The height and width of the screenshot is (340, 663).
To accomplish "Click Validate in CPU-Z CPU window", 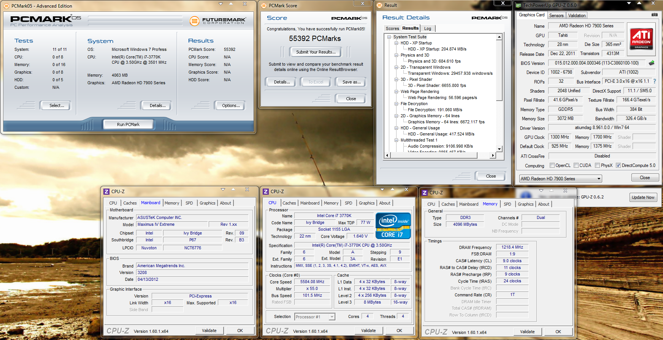I will pos(368,331).
